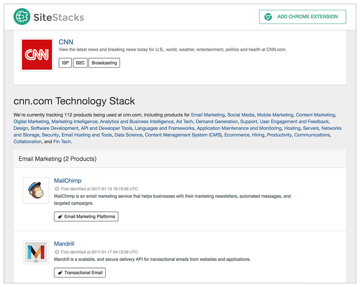Follow the Email Marketing category link
Viewport: 360px width, 287px height.
[x=208, y=115]
